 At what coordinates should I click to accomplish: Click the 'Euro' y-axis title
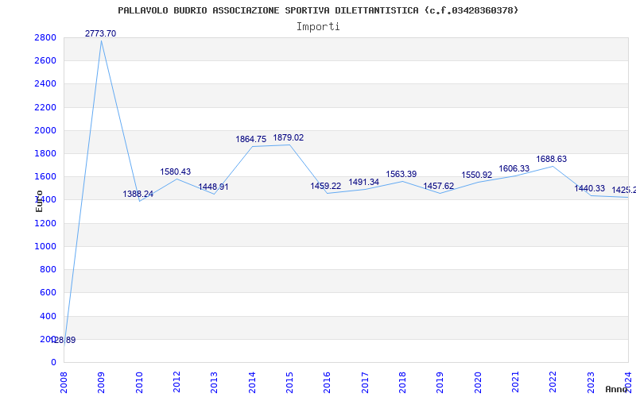[x=39, y=201]
